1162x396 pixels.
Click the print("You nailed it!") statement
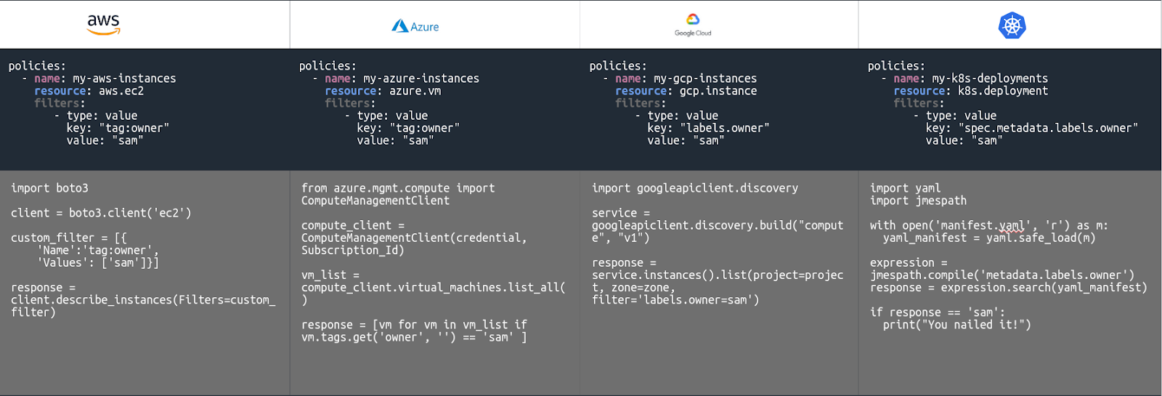(956, 325)
